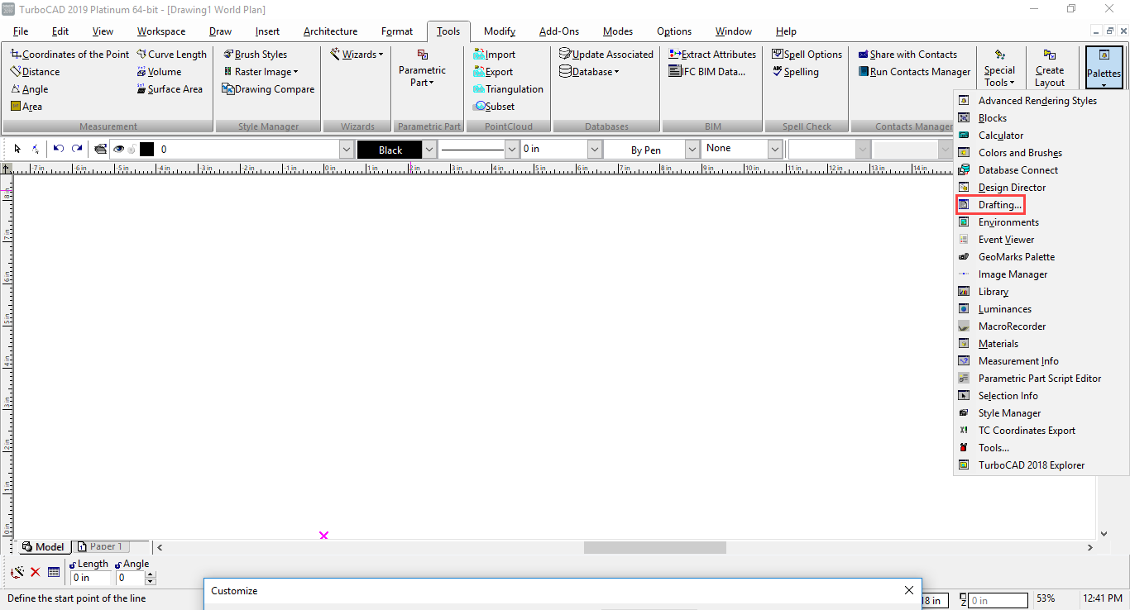Click the horizontal scrollbar thumb
Viewport: 1130px width, 610px height.
pos(654,547)
